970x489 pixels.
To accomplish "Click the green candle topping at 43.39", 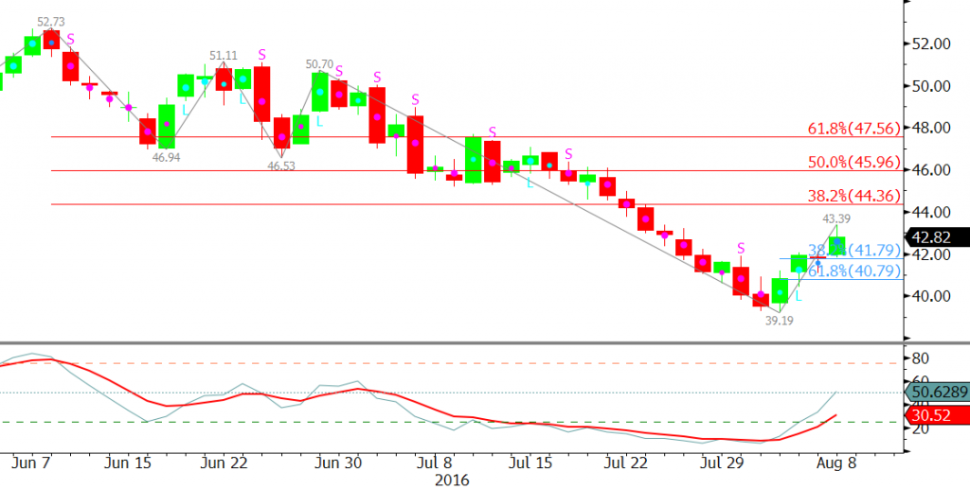I will click(837, 245).
